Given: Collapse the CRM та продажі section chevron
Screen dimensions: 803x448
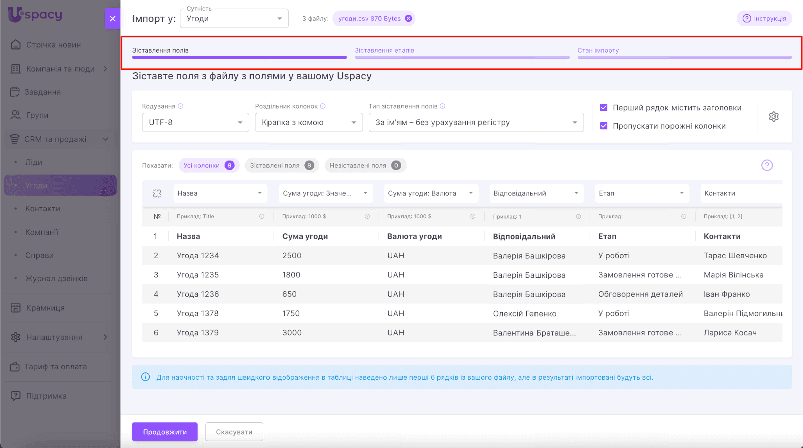Looking at the screenshot, I should (x=105, y=139).
